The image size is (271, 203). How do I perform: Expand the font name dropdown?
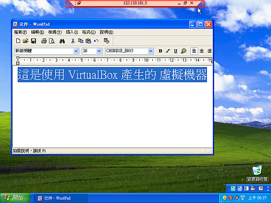point(76,51)
